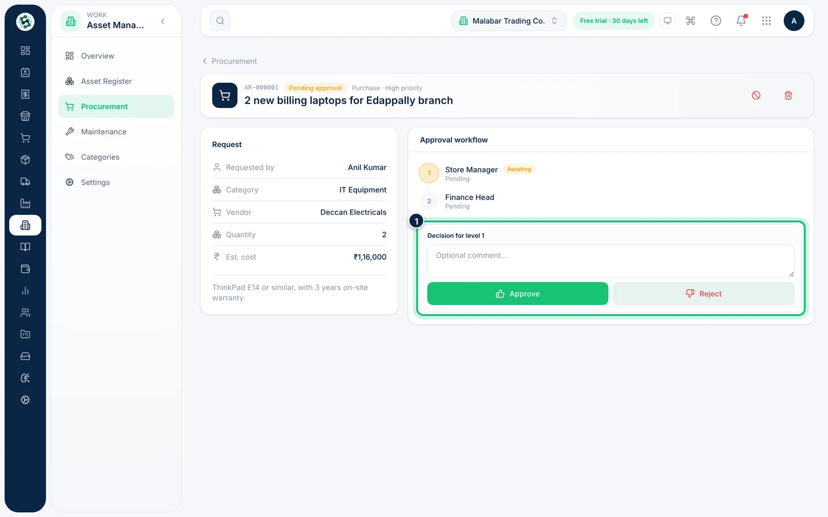Open the dashboard grid icon in left rail
The image size is (828, 517).
point(25,51)
